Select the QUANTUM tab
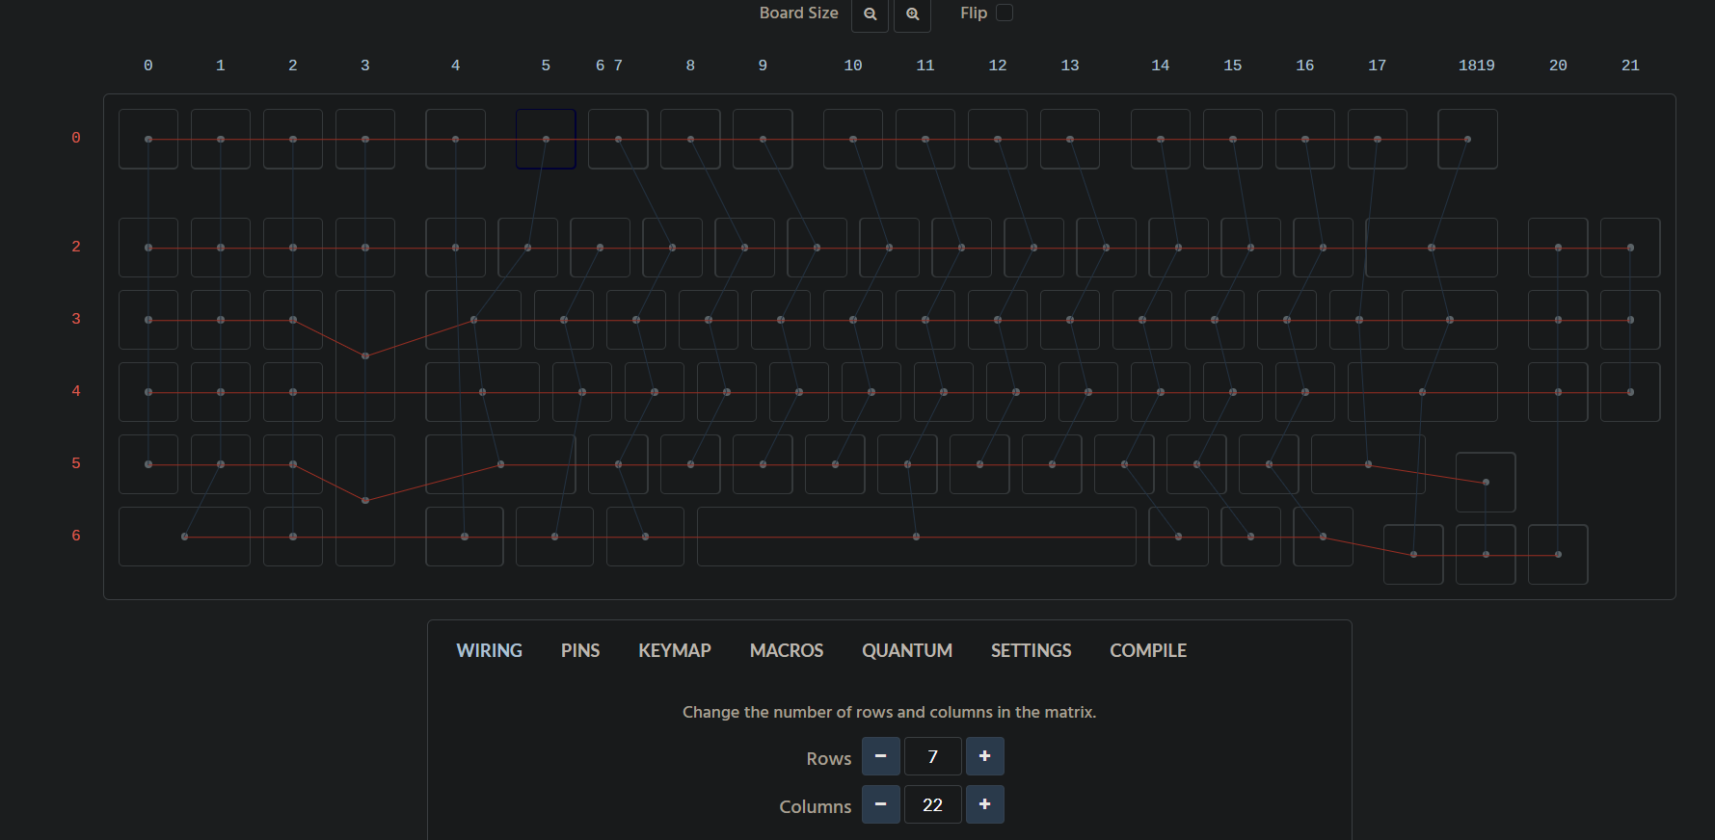This screenshot has width=1715, height=840. [907, 651]
